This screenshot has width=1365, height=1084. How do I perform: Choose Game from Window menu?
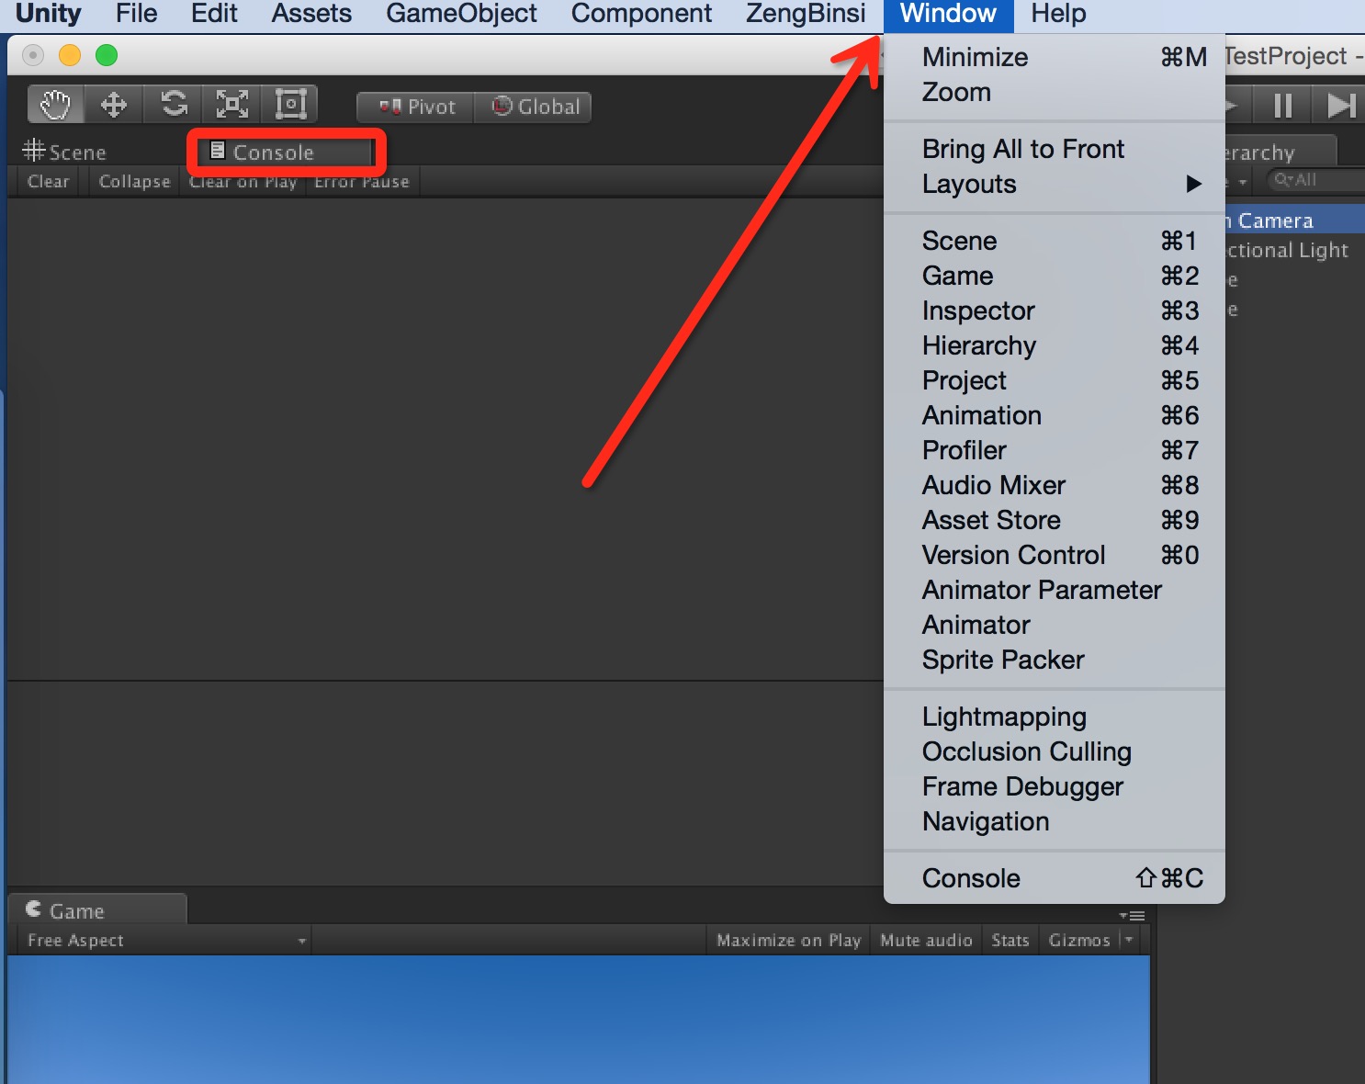click(1055, 276)
